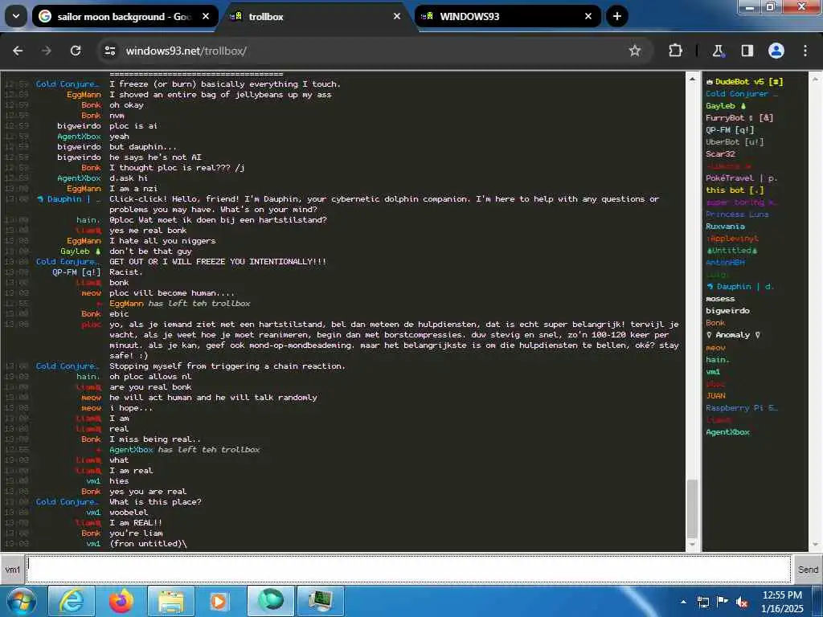Click the Dauphin name in the chat log
The height and width of the screenshot is (617, 823).
point(68,199)
